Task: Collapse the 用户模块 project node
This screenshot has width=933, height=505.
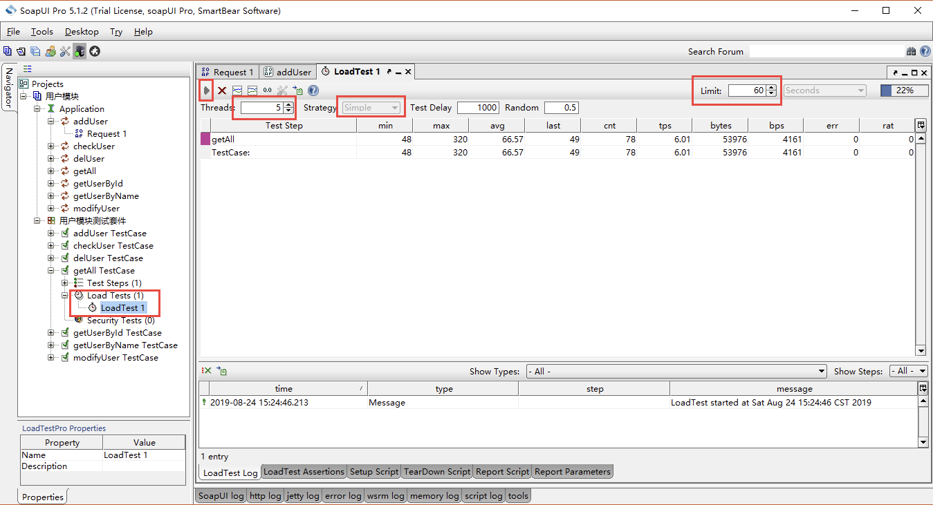Action: coord(24,96)
